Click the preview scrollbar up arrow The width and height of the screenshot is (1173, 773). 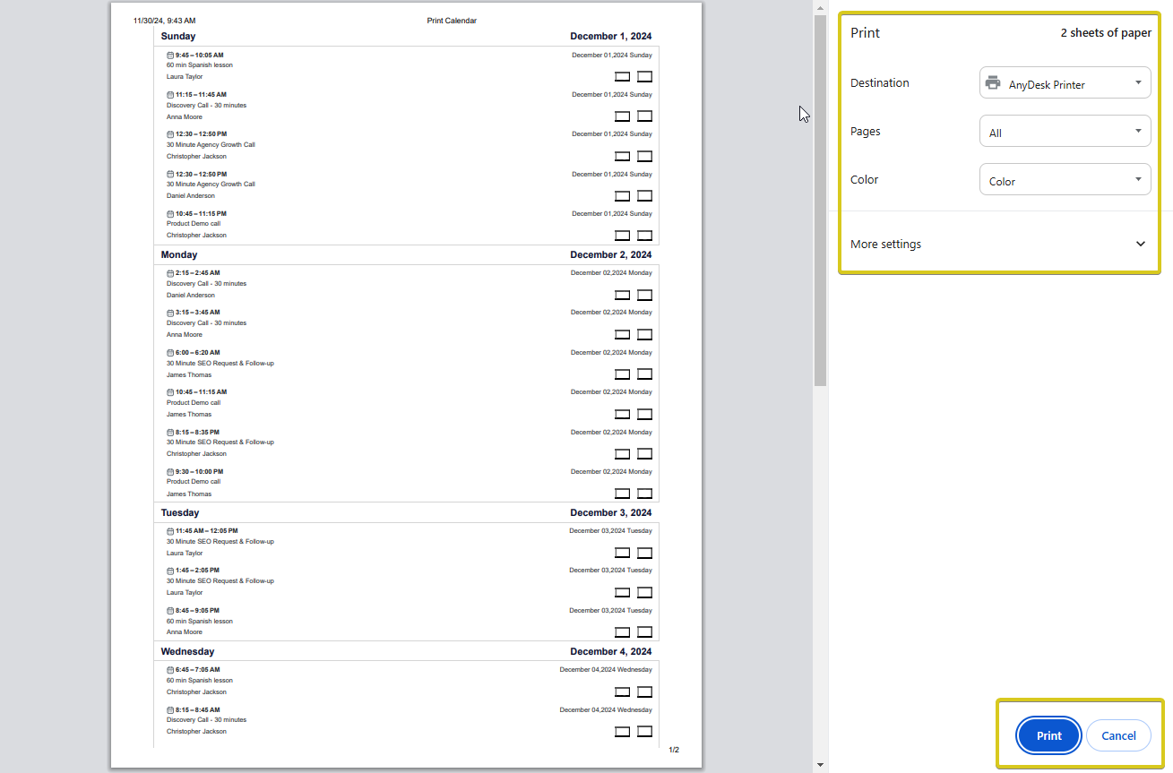(820, 7)
